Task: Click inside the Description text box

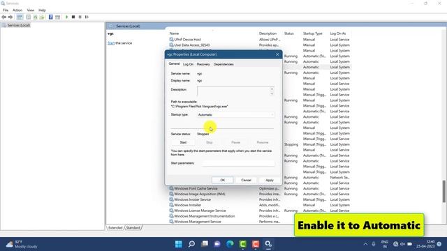Action: 233,91
